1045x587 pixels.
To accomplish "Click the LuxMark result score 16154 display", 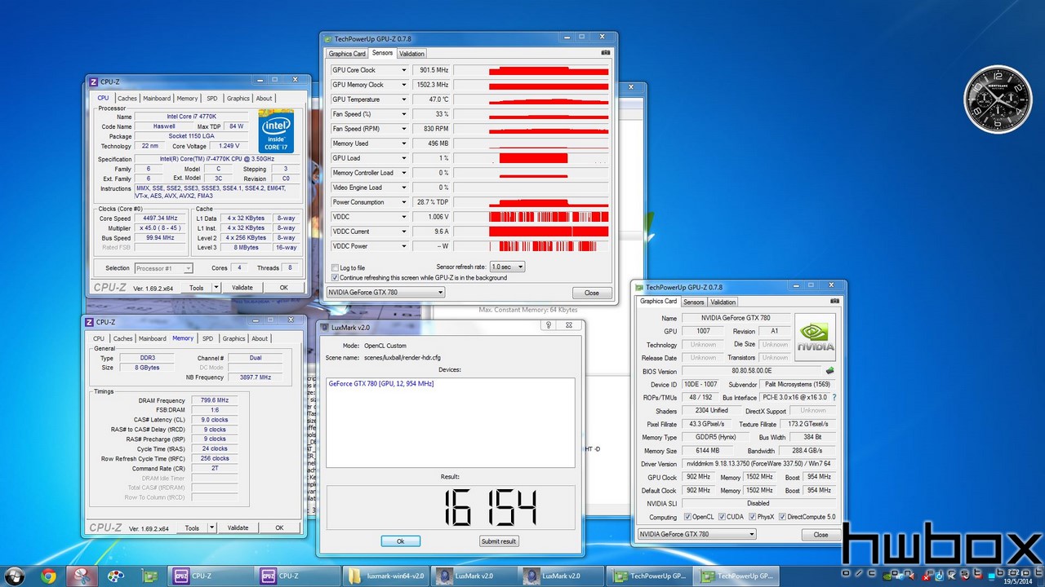I will pyautogui.click(x=450, y=507).
